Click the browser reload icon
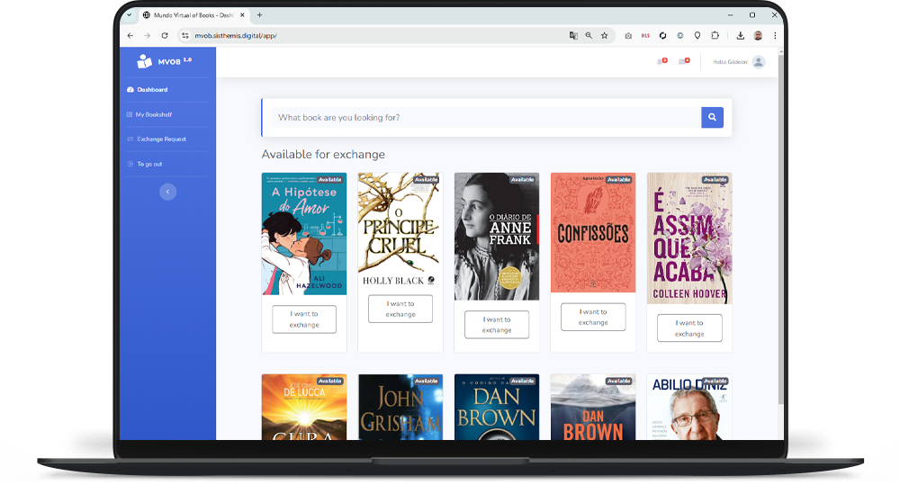900x485 pixels. pos(165,35)
